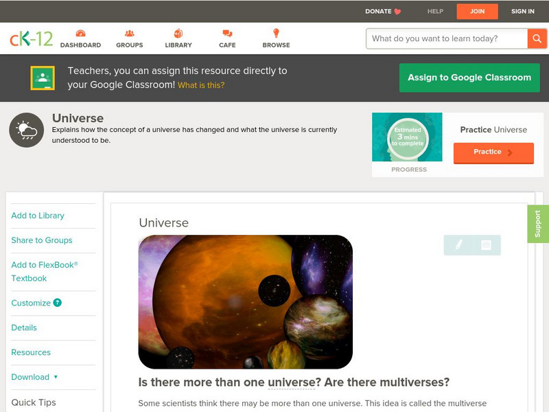This screenshot has height=412, width=549.
Task: Click Add to FlexBook Textbook link
Action: tap(45, 271)
